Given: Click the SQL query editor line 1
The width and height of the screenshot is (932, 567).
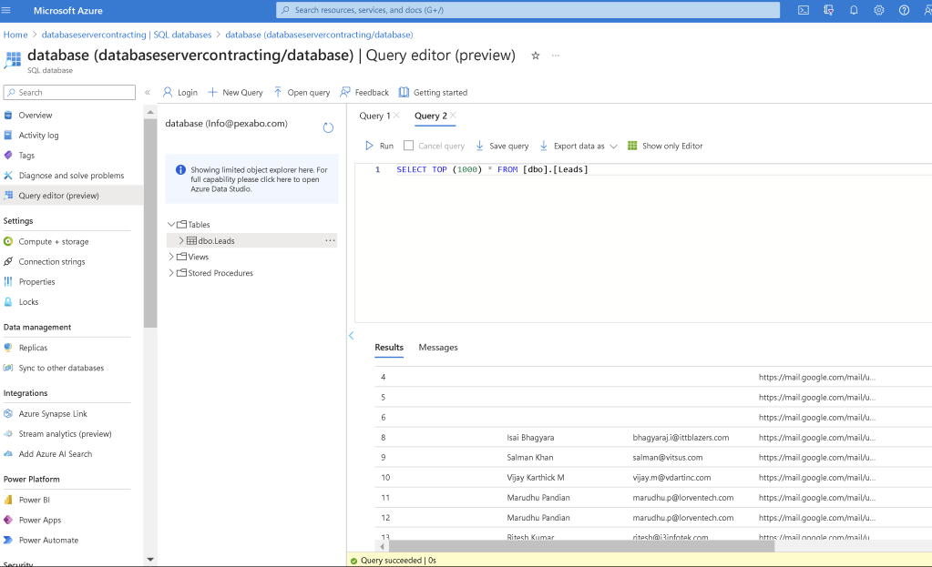Looking at the screenshot, I should tap(492, 169).
